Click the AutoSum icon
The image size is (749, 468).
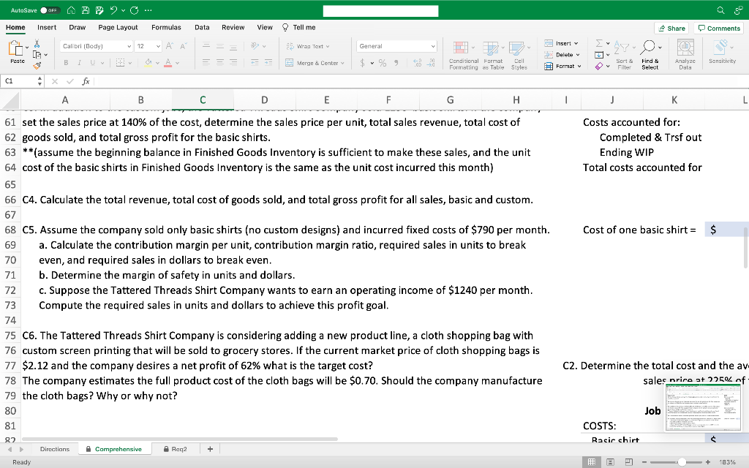[599, 43]
